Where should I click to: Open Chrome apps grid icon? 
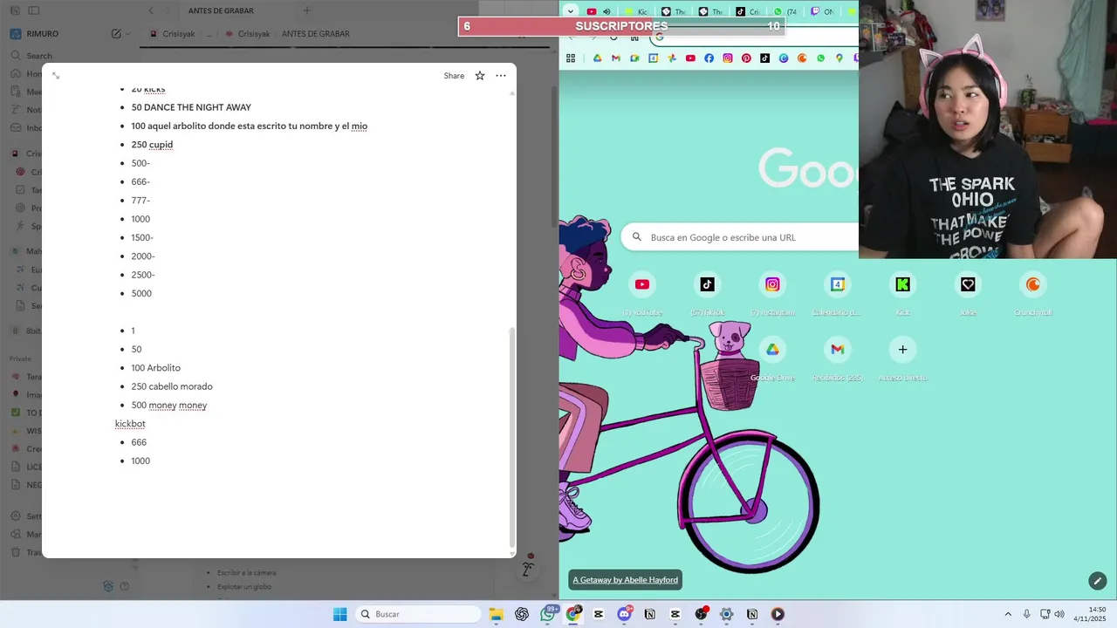tap(571, 58)
